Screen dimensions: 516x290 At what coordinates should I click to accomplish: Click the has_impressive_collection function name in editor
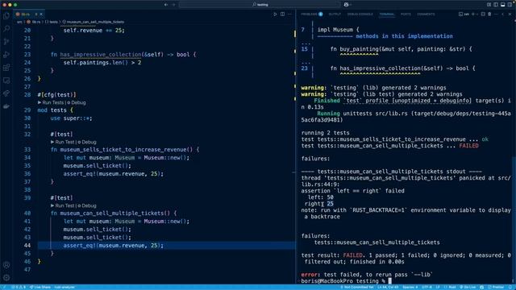(x=101, y=54)
